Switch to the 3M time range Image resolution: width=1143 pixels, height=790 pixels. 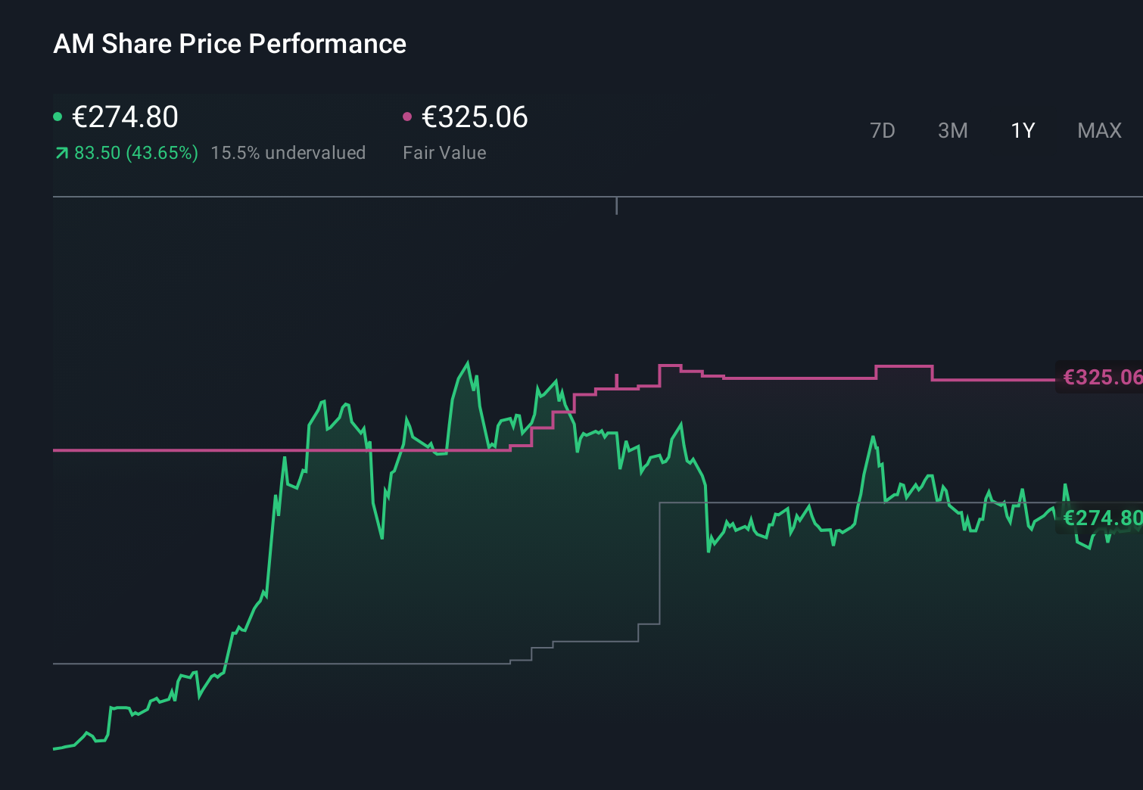[952, 130]
